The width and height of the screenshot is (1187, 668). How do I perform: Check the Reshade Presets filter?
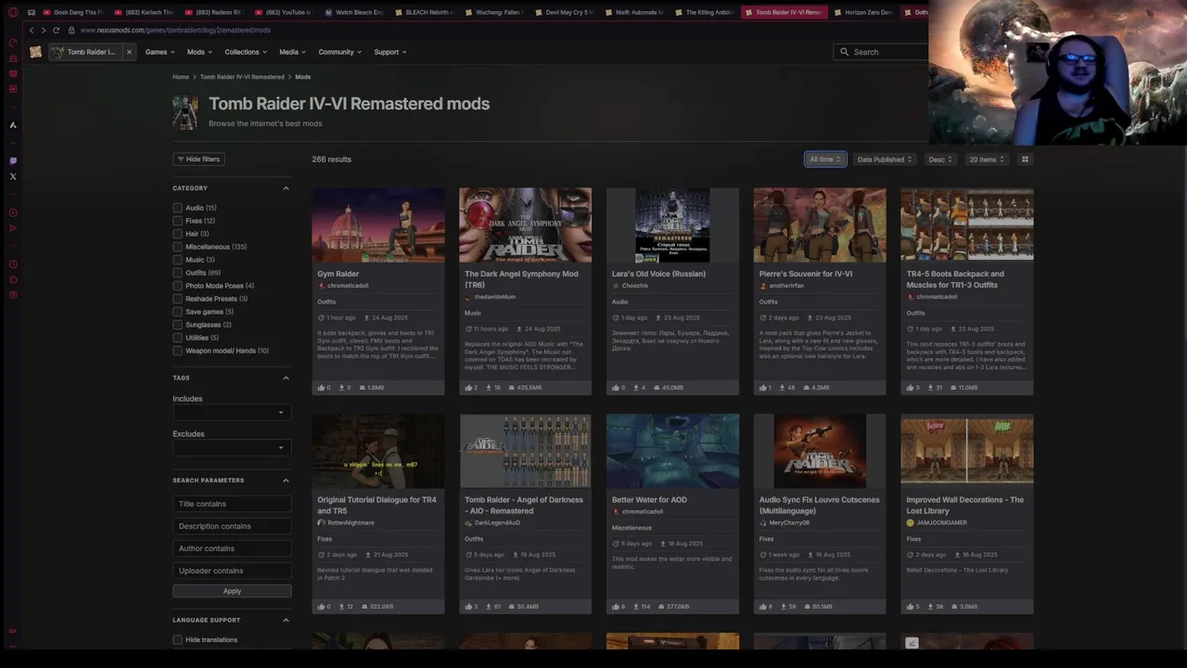click(177, 299)
